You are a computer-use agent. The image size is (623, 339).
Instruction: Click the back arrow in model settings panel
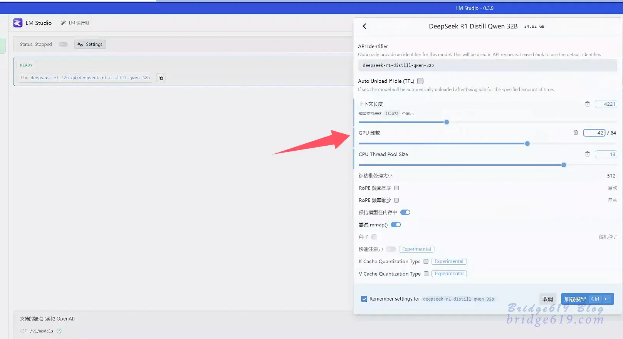click(364, 26)
